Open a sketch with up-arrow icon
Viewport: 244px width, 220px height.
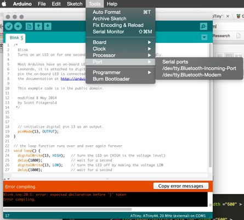coord(38,26)
